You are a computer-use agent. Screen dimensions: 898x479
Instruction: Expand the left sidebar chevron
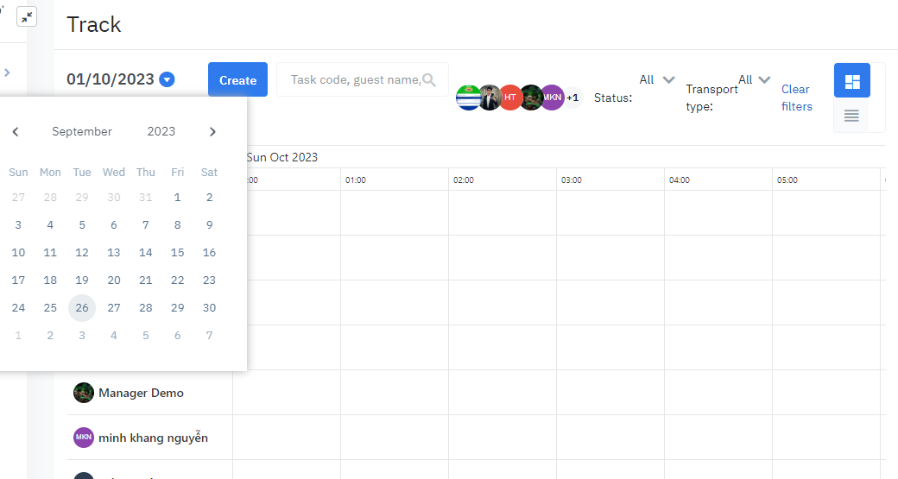point(7,72)
